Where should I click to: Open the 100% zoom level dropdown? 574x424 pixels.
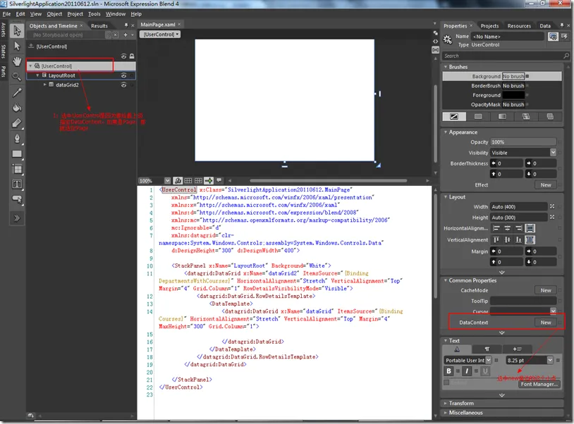167,180
